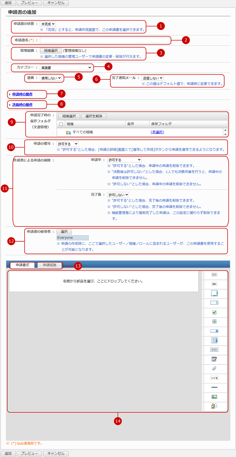Click the organization icon beside すべての組織

coord(68,133)
